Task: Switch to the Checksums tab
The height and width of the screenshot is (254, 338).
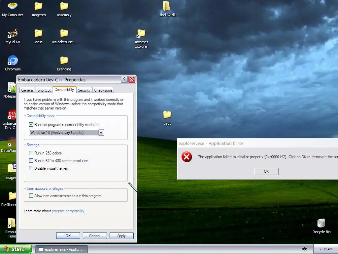Action: (103, 90)
